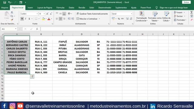
Task: Open Name Box A1 dropdown
Action: [16, 29]
